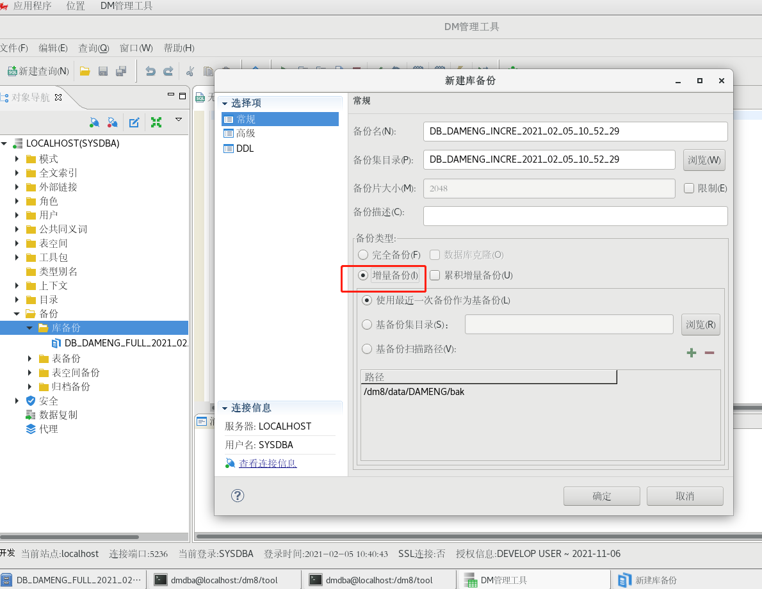The height and width of the screenshot is (589, 762).
Task: Select the 基备份扫描路径(V) radio button
Action: (x=367, y=349)
